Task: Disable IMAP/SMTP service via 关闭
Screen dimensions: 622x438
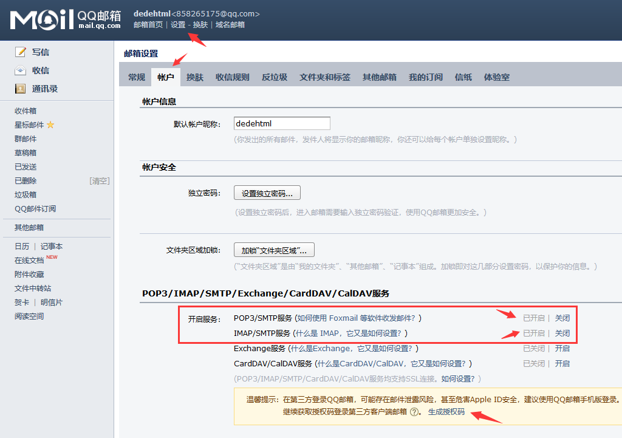Action: [x=562, y=333]
